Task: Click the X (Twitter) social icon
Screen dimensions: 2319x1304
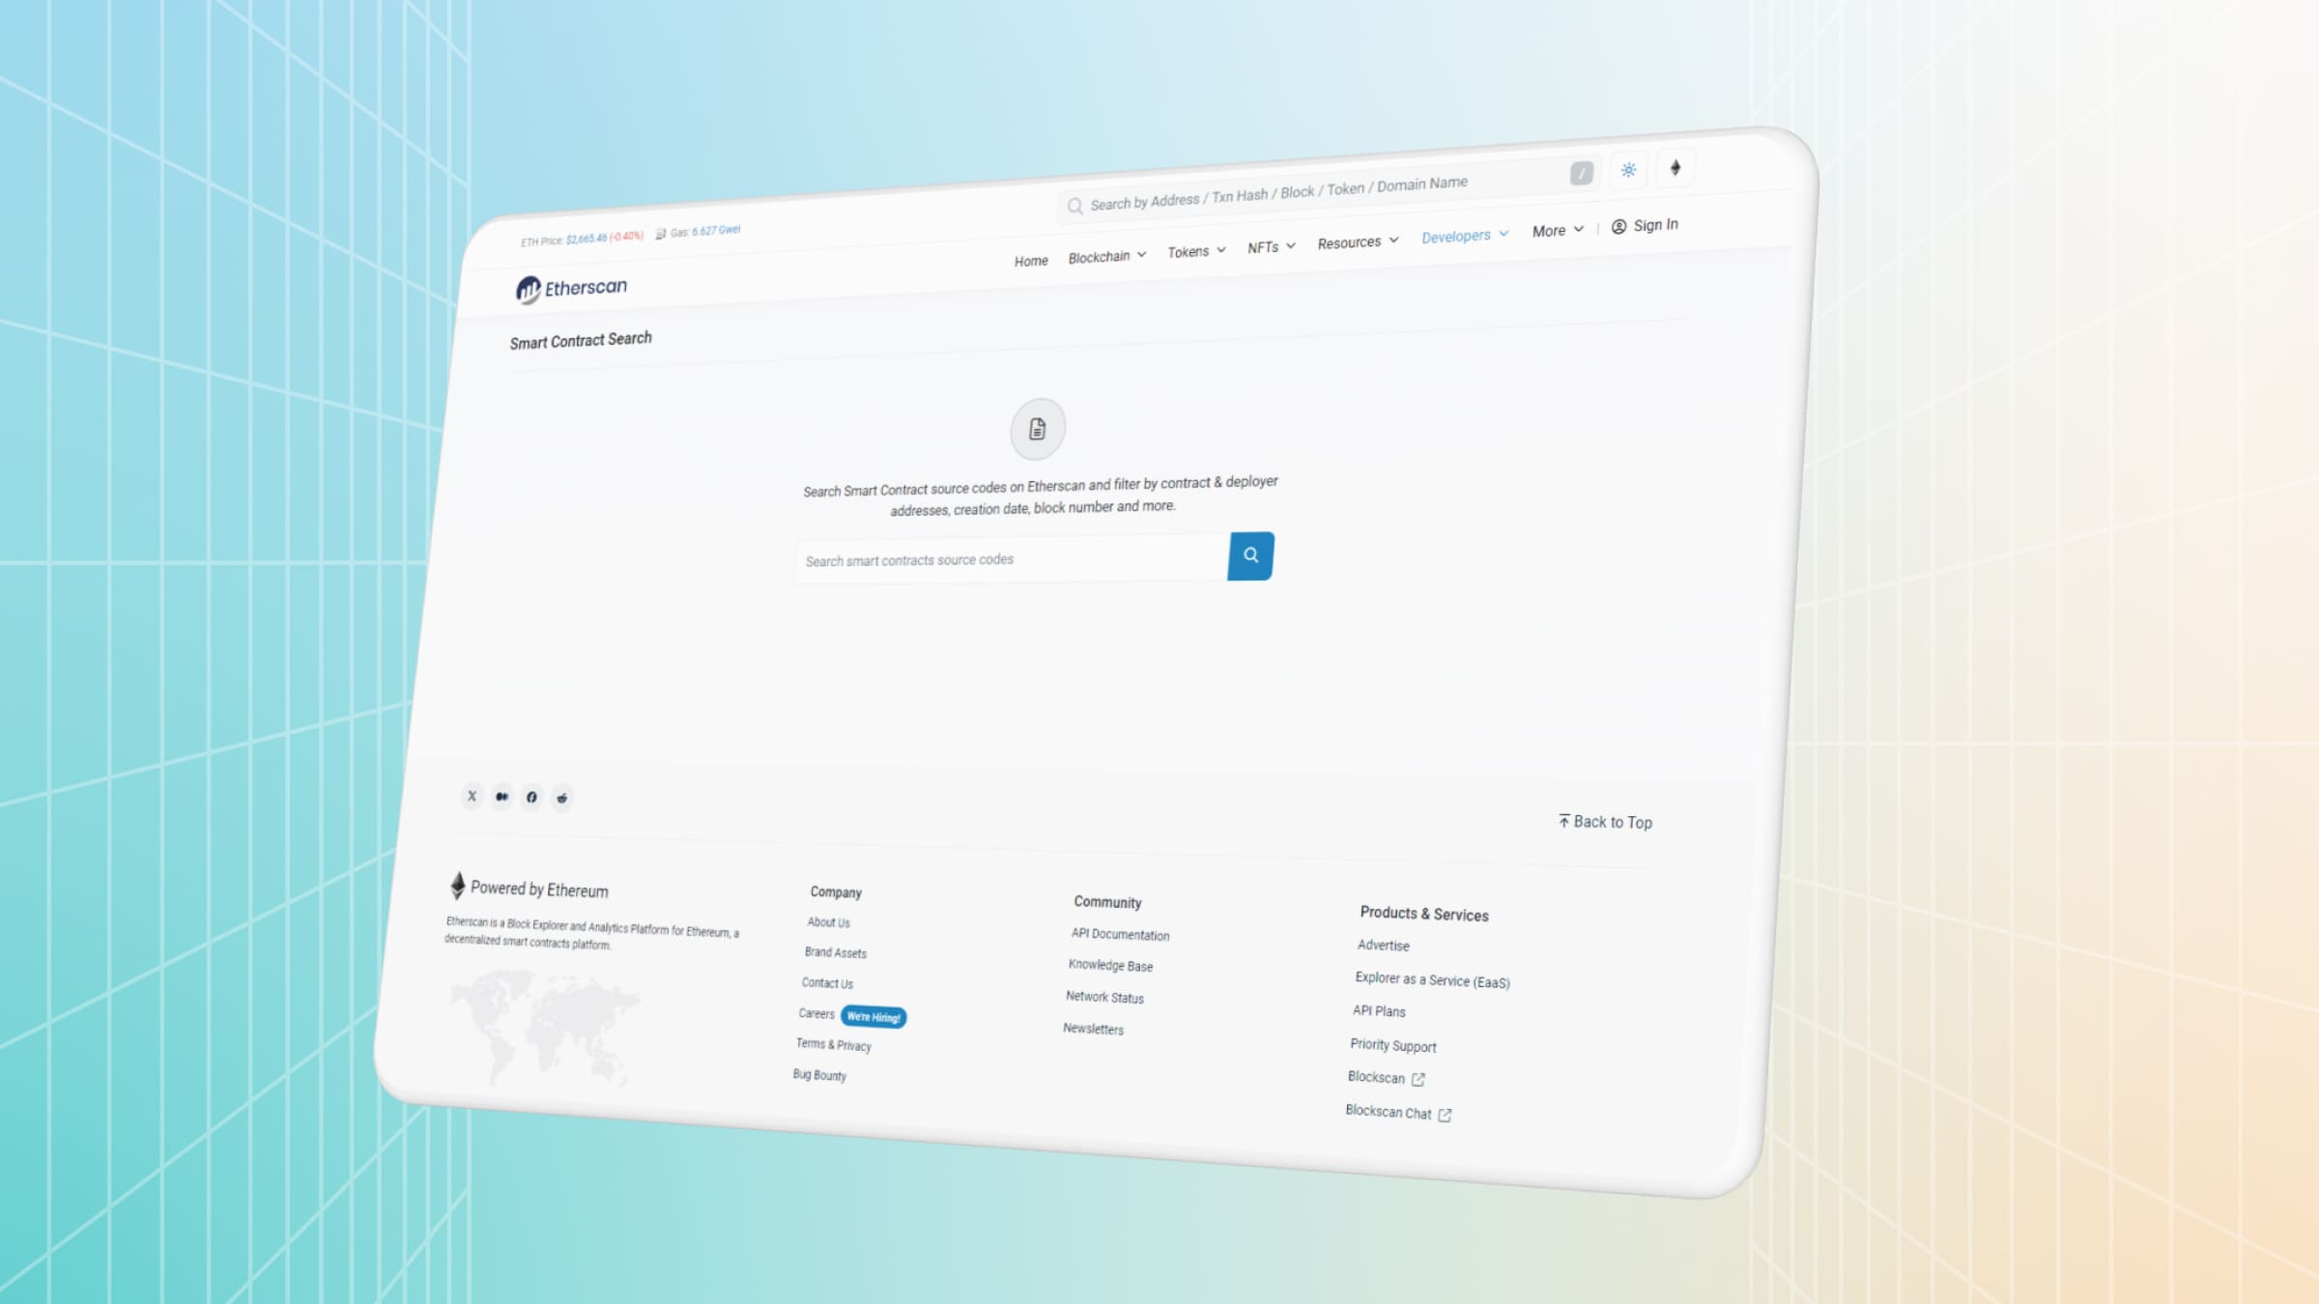Action: [x=472, y=796]
